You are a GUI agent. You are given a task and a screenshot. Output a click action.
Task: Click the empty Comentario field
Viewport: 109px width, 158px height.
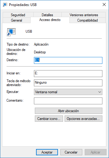click(68, 101)
